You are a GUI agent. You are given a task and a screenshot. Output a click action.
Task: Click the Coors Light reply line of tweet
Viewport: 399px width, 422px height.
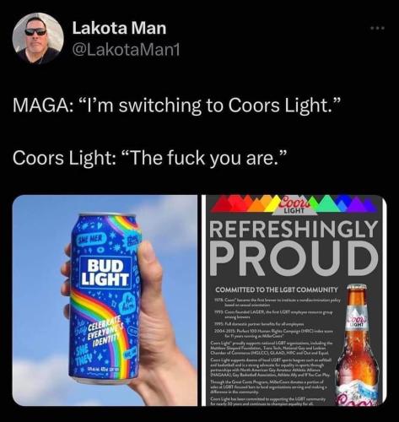pyautogui.click(x=149, y=158)
